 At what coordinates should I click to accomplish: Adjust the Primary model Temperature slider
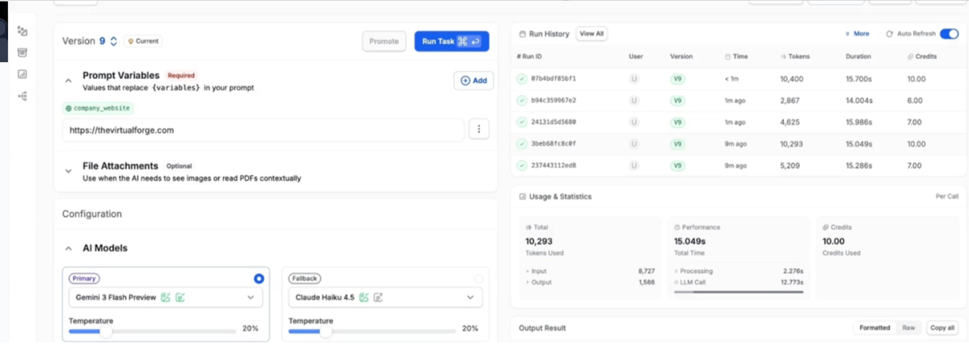[x=105, y=330]
